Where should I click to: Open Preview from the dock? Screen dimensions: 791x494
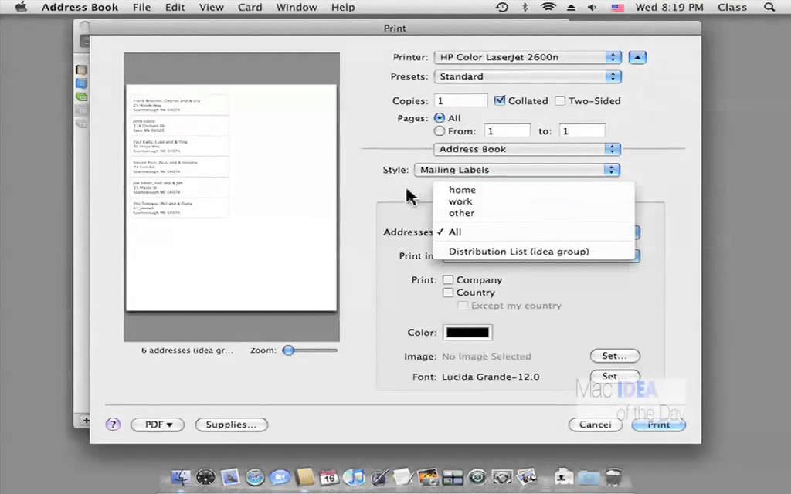pos(527,477)
